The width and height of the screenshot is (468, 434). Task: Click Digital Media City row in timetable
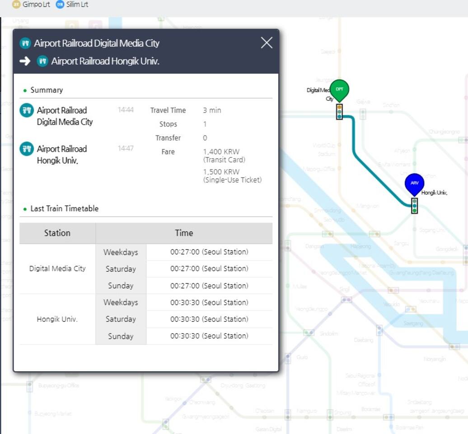57,269
